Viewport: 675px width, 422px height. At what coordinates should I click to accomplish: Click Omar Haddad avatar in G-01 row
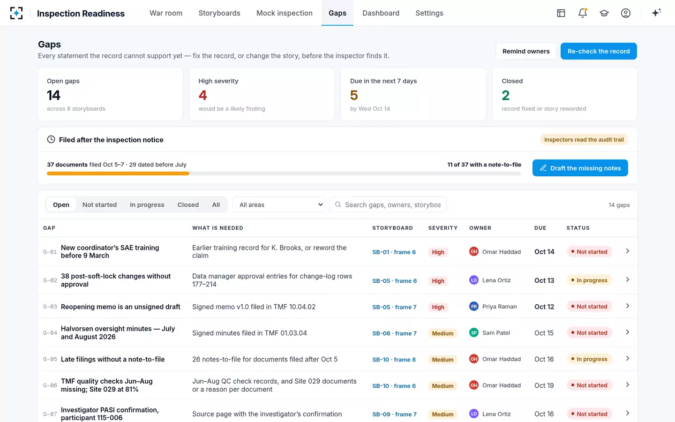pos(474,251)
